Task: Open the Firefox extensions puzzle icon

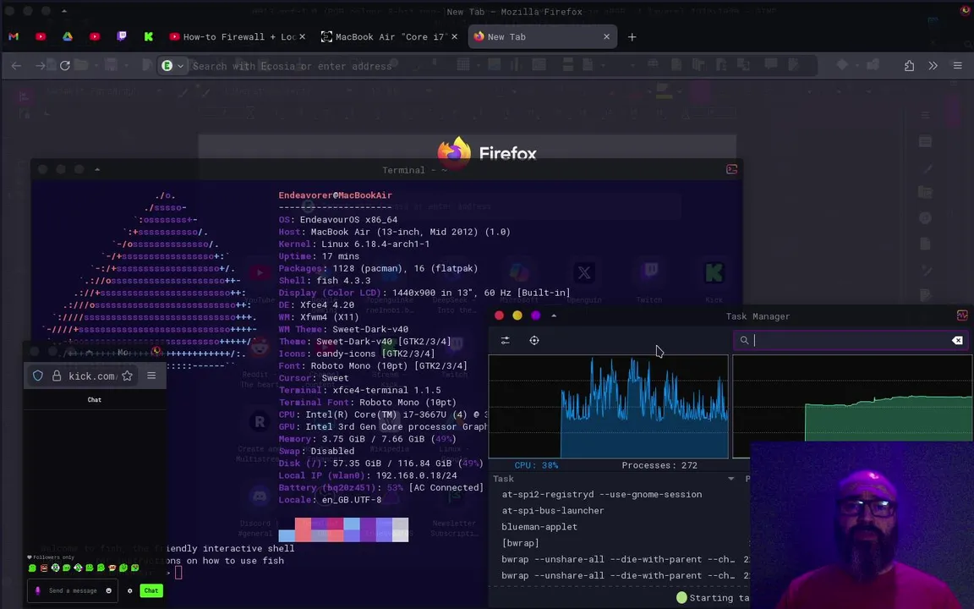Action: coord(909,65)
